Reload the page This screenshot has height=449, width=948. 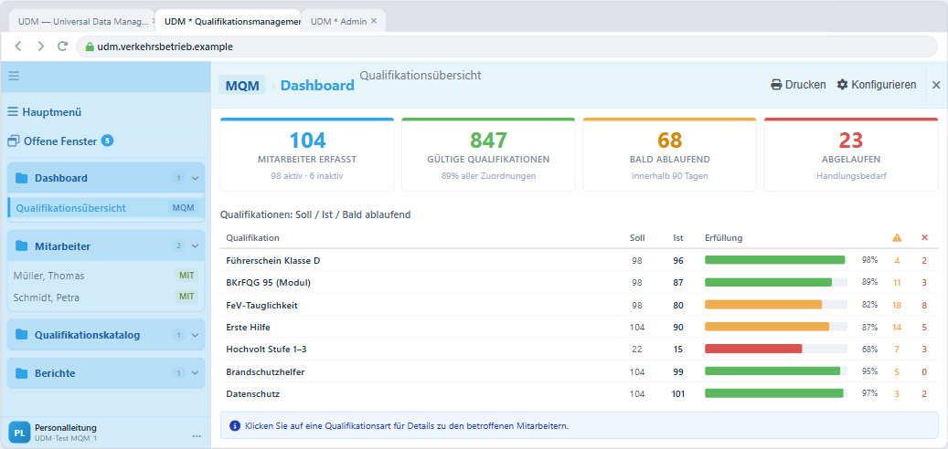tap(62, 47)
